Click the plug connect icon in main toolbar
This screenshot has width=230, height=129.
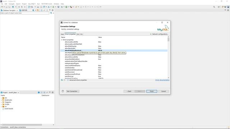pyautogui.click(x=13, y=7)
